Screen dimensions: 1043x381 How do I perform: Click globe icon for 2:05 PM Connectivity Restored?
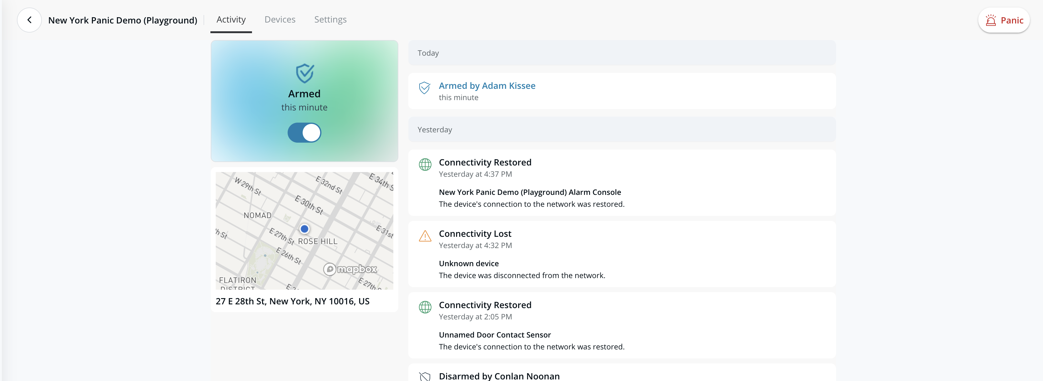[425, 307]
